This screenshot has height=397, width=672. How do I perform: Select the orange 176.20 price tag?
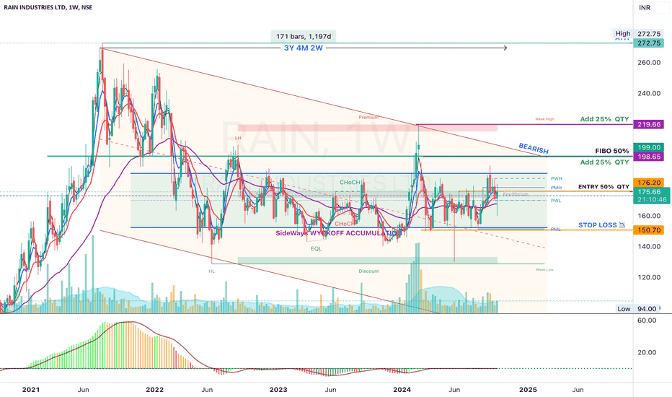pyautogui.click(x=648, y=183)
